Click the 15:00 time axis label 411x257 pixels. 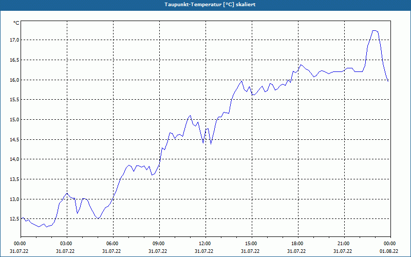pyautogui.click(x=251, y=244)
